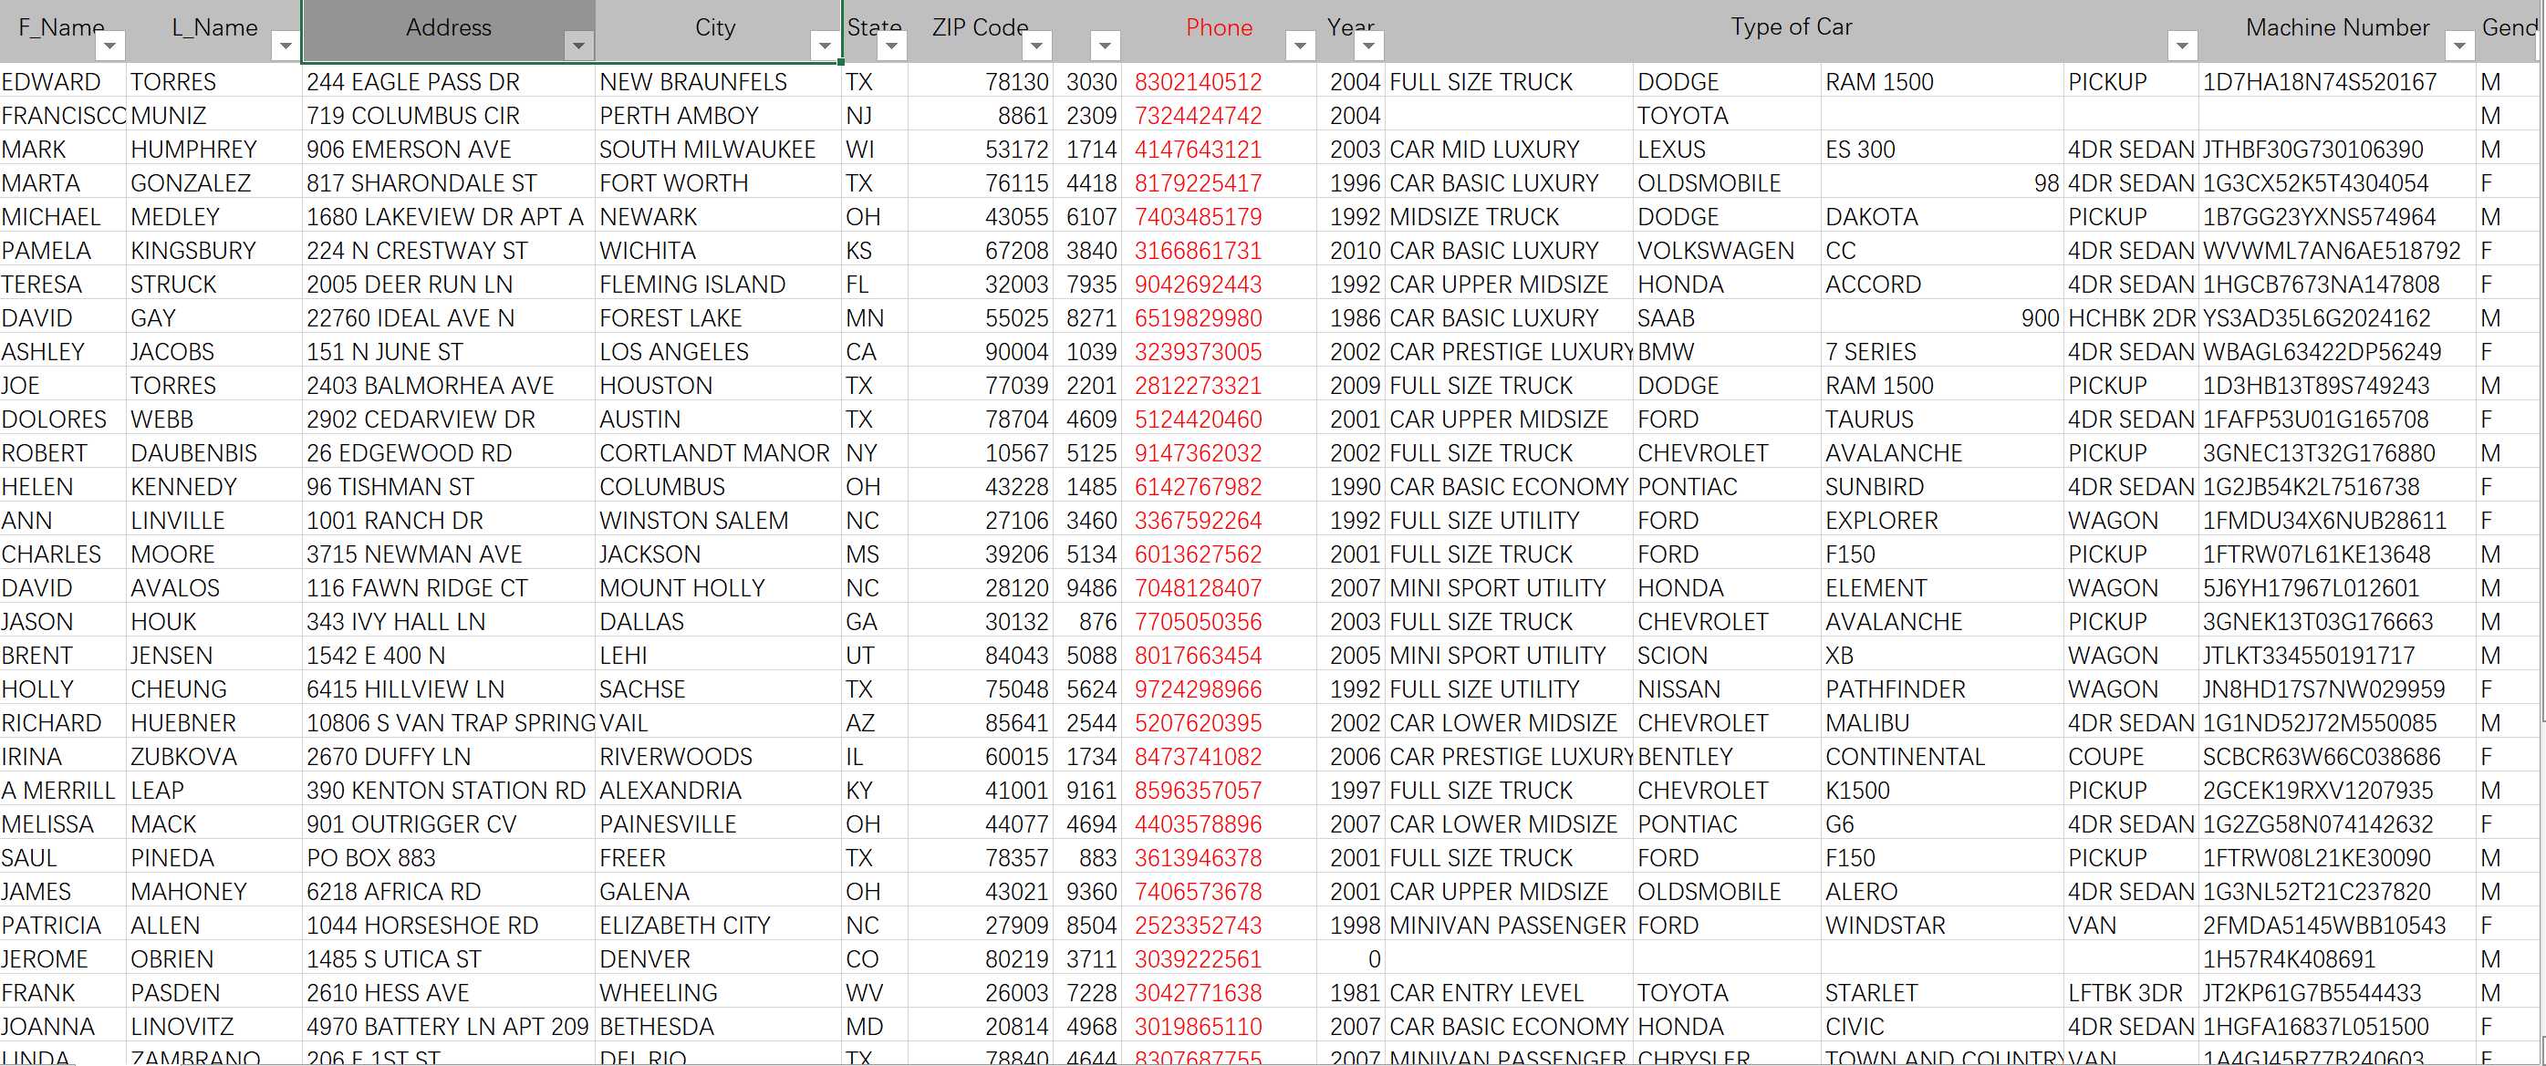Viewport: 2546px width, 1066px height.
Task: Open the F_Name filter dropdown
Action: 110,46
